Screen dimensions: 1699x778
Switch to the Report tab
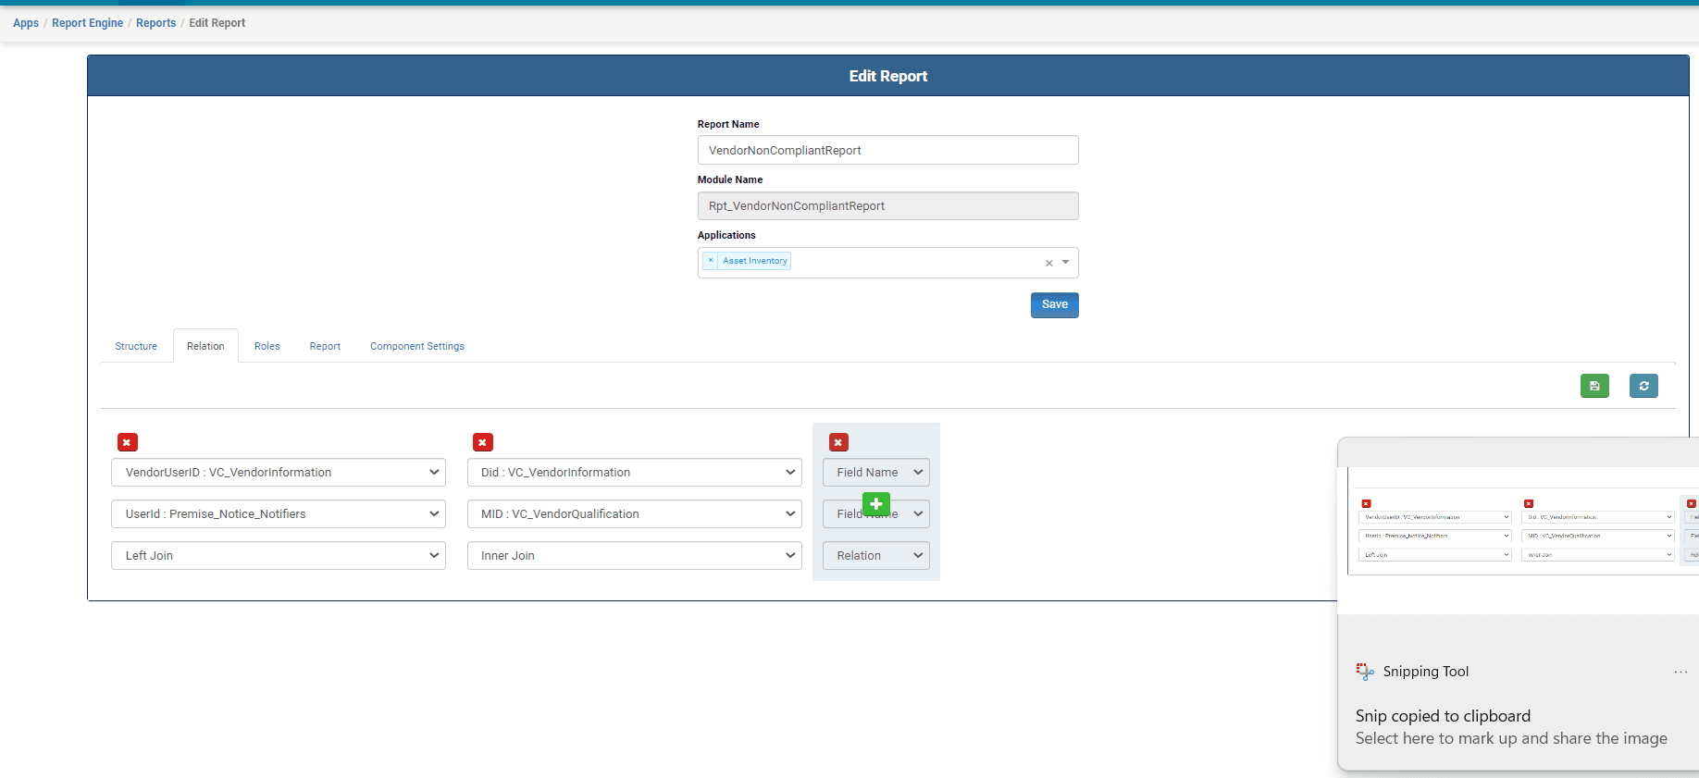point(325,346)
